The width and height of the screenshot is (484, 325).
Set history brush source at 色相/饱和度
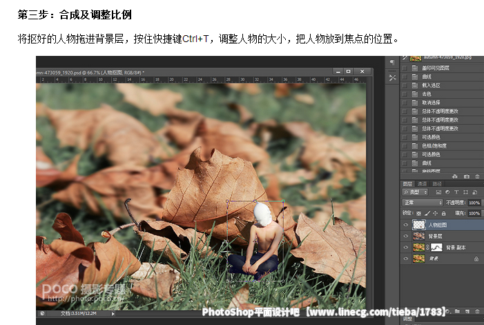coord(405,146)
